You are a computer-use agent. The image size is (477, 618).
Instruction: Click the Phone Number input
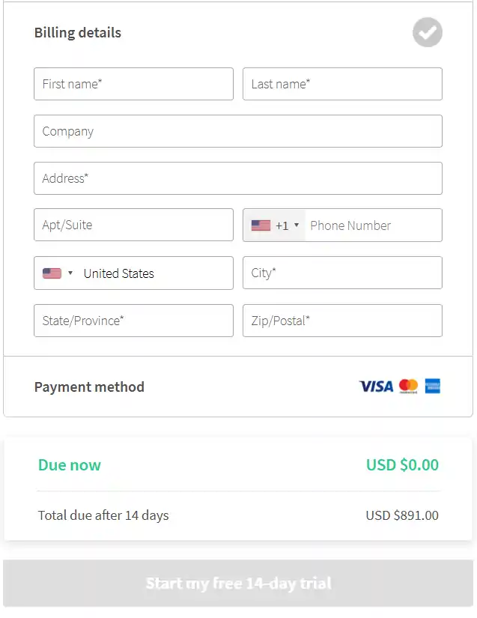coord(372,225)
